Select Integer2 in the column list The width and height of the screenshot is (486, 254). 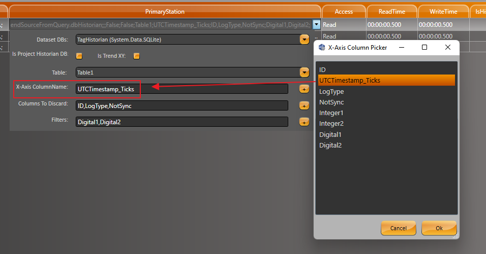pyautogui.click(x=331, y=124)
